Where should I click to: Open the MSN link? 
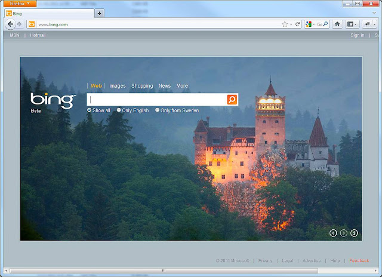pyautogui.click(x=14, y=35)
